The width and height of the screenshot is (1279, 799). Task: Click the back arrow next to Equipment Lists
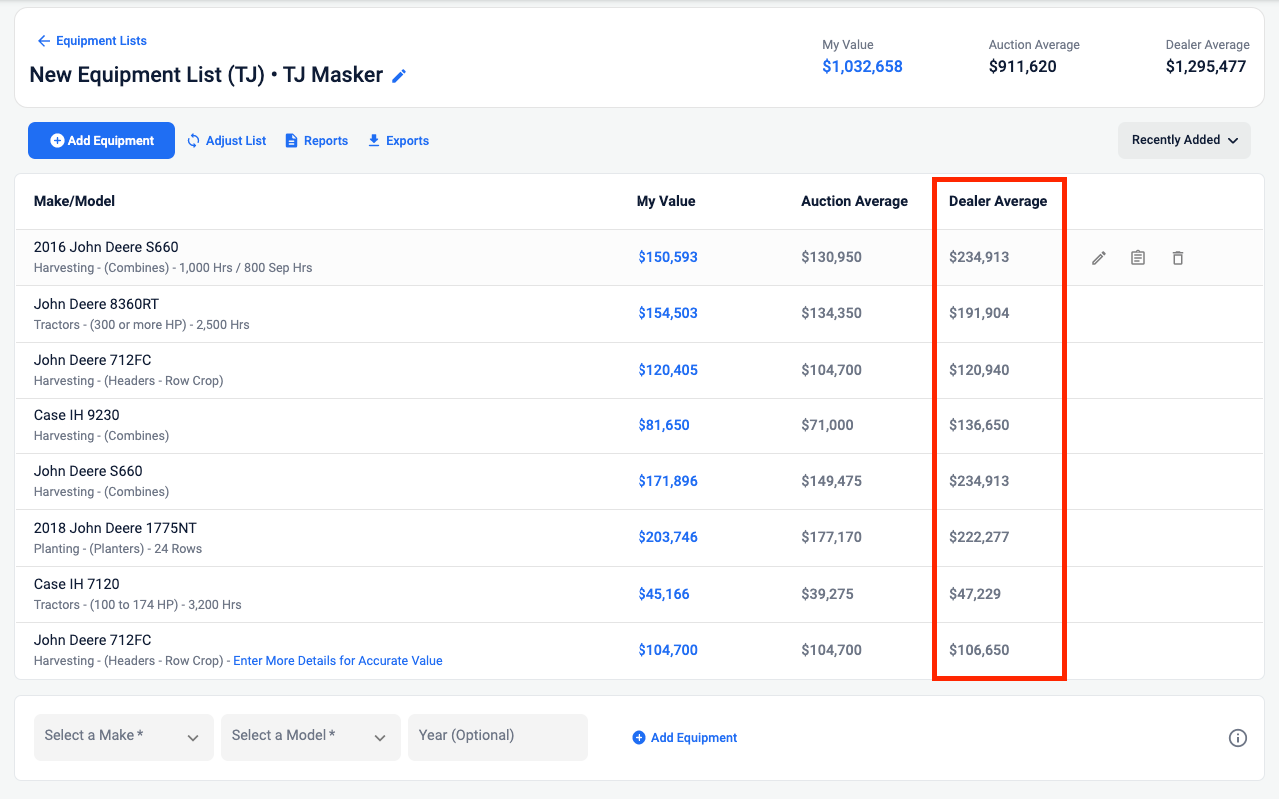pyautogui.click(x=43, y=41)
